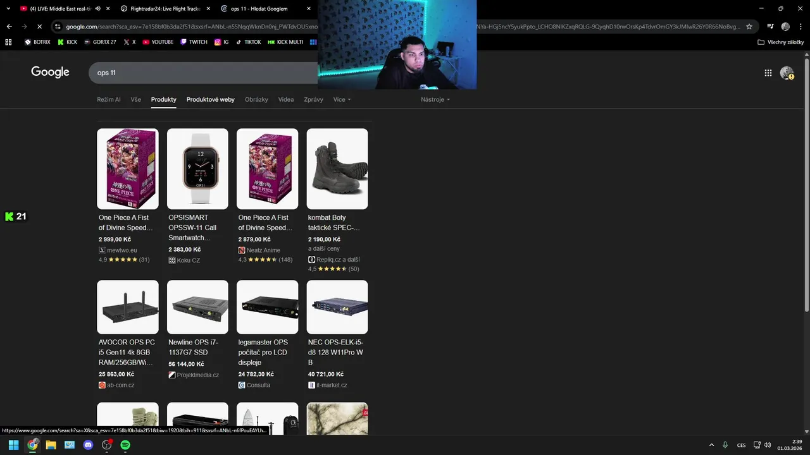Open site information icon in address bar

click(x=58, y=27)
